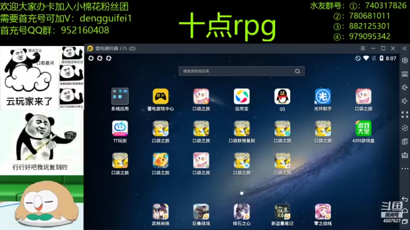Decrease volume with sidebar speaker-minus icon
Screen dimensions: 410x230
(x=405, y=101)
